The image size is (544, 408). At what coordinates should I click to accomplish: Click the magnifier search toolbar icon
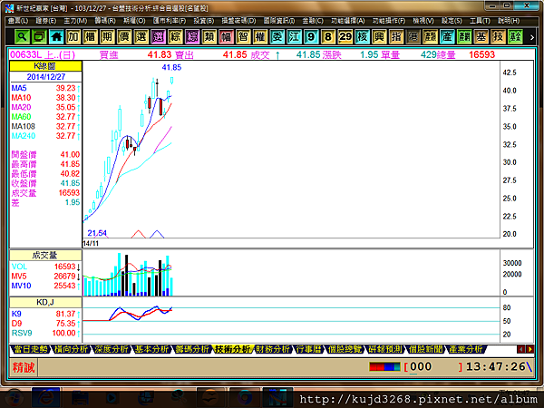(22, 36)
